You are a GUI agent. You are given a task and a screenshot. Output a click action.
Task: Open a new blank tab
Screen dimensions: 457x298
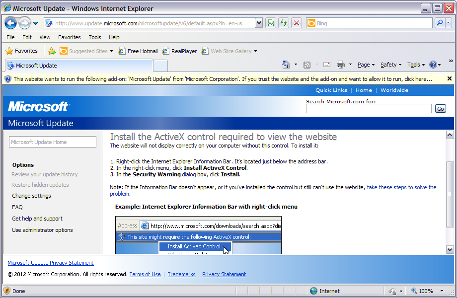[x=160, y=66]
